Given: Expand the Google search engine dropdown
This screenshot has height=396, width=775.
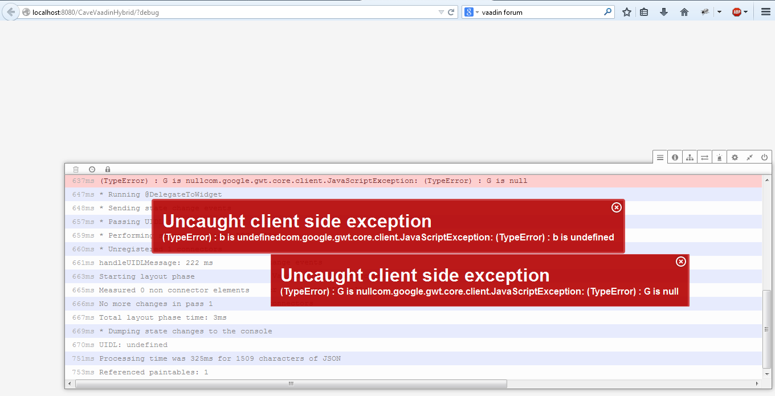Looking at the screenshot, I should pos(472,12).
